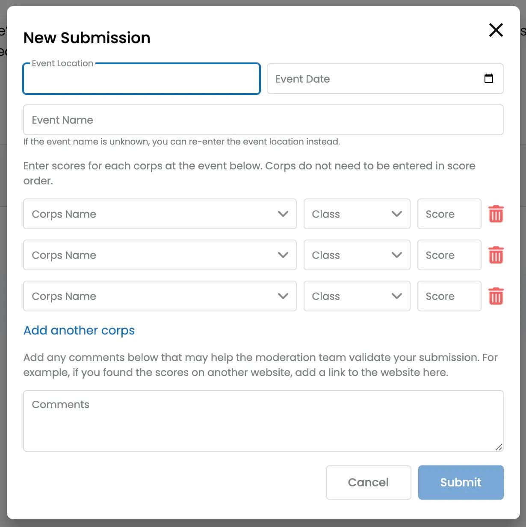Click the first row Score field

click(x=449, y=214)
